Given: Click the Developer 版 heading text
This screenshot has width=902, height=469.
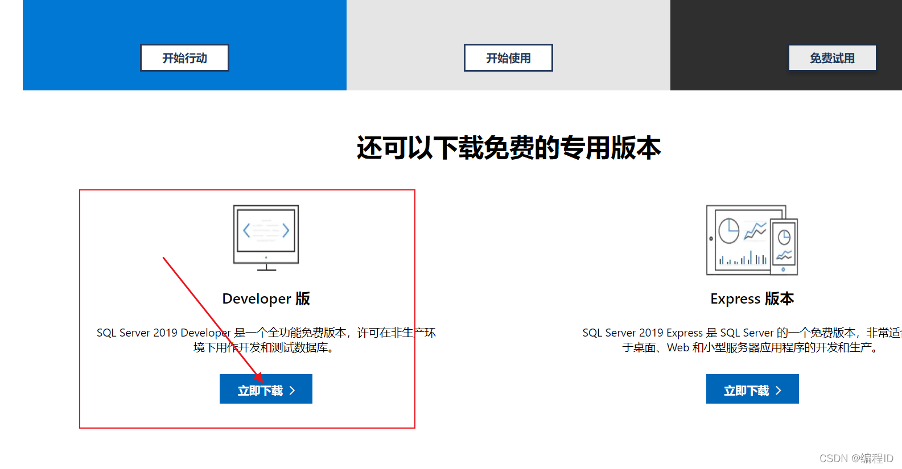Looking at the screenshot, I should coord(266,298).
